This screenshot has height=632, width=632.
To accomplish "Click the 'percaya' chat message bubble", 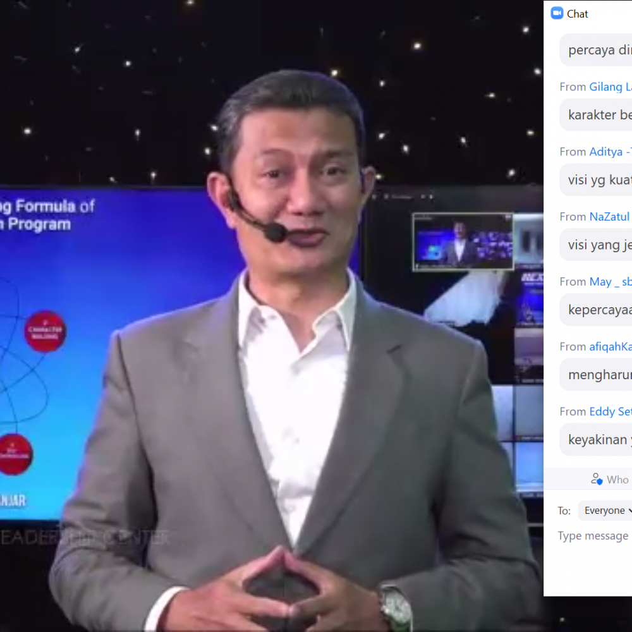I will (596, 50).
